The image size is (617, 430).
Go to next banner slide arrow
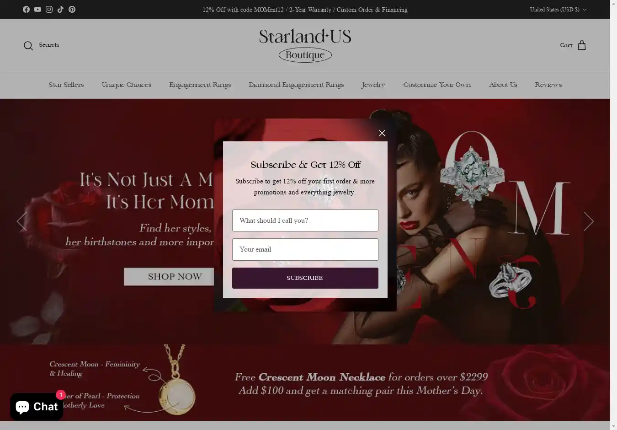coord(589,221)
